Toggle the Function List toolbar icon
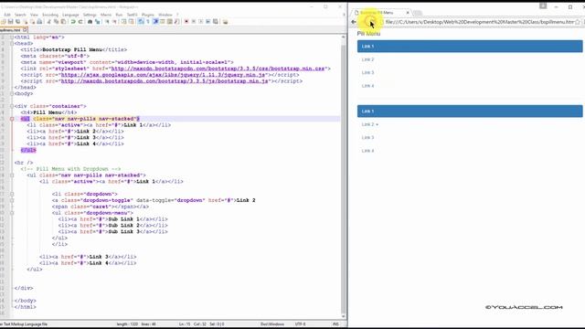The height and width of the screenshot is (329, 585). 176,22
